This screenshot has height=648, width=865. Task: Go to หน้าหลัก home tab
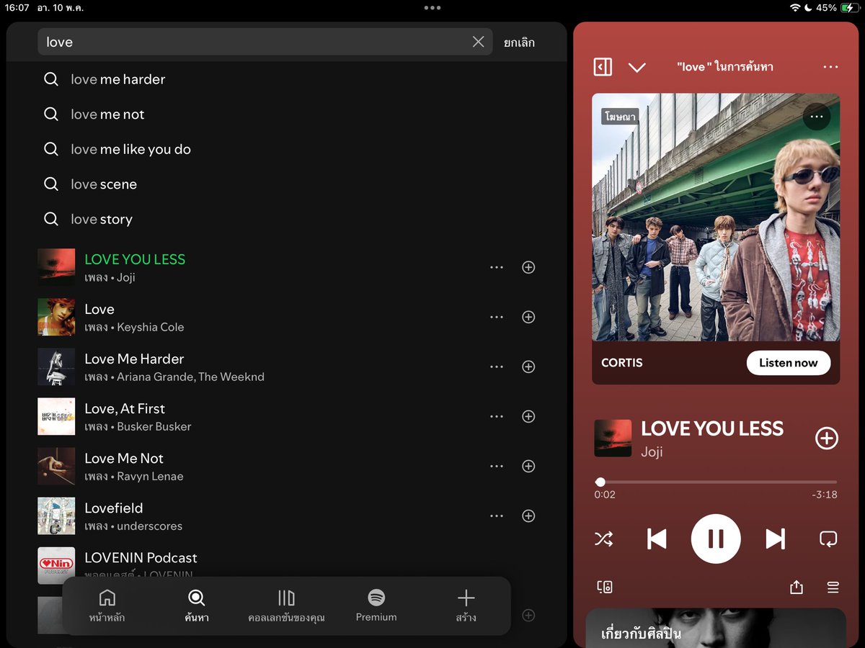coord(107,606)
